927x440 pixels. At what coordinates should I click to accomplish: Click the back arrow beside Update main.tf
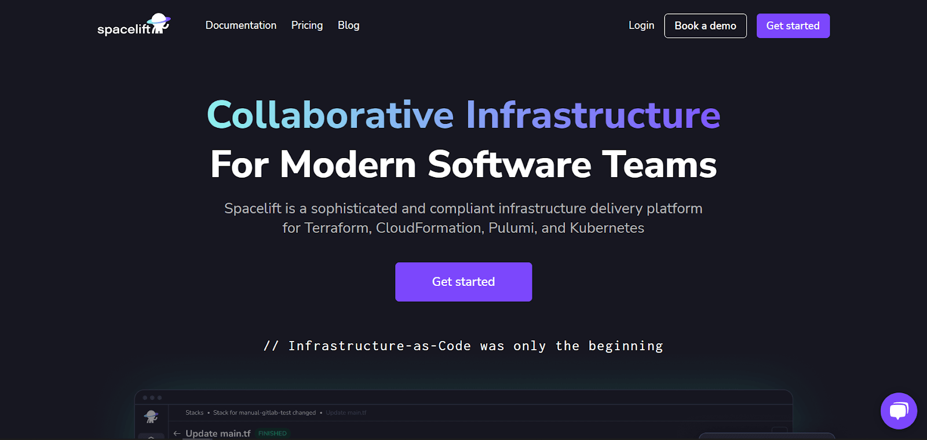(x=177, y=433)
